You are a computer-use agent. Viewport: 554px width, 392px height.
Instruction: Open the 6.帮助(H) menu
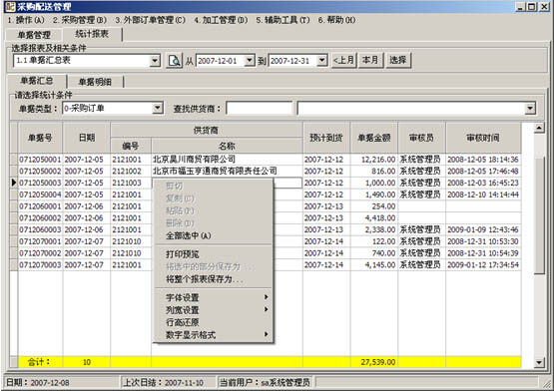pyautogui.click(x=336, y=20)
